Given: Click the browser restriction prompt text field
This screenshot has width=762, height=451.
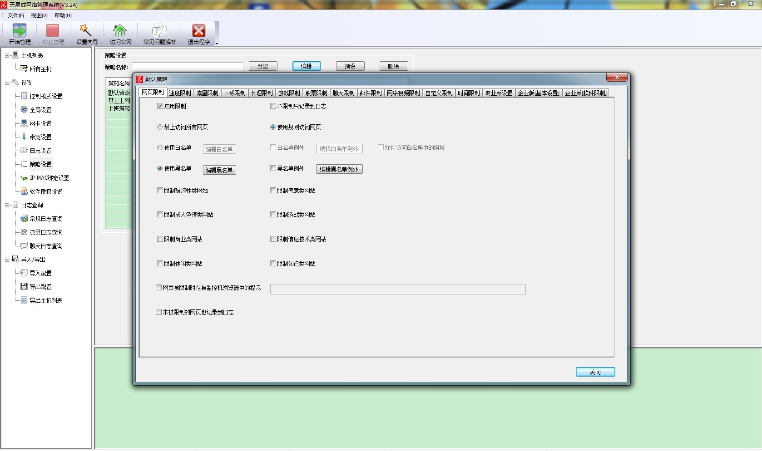Looking at the screenshot, I should 397,289.
